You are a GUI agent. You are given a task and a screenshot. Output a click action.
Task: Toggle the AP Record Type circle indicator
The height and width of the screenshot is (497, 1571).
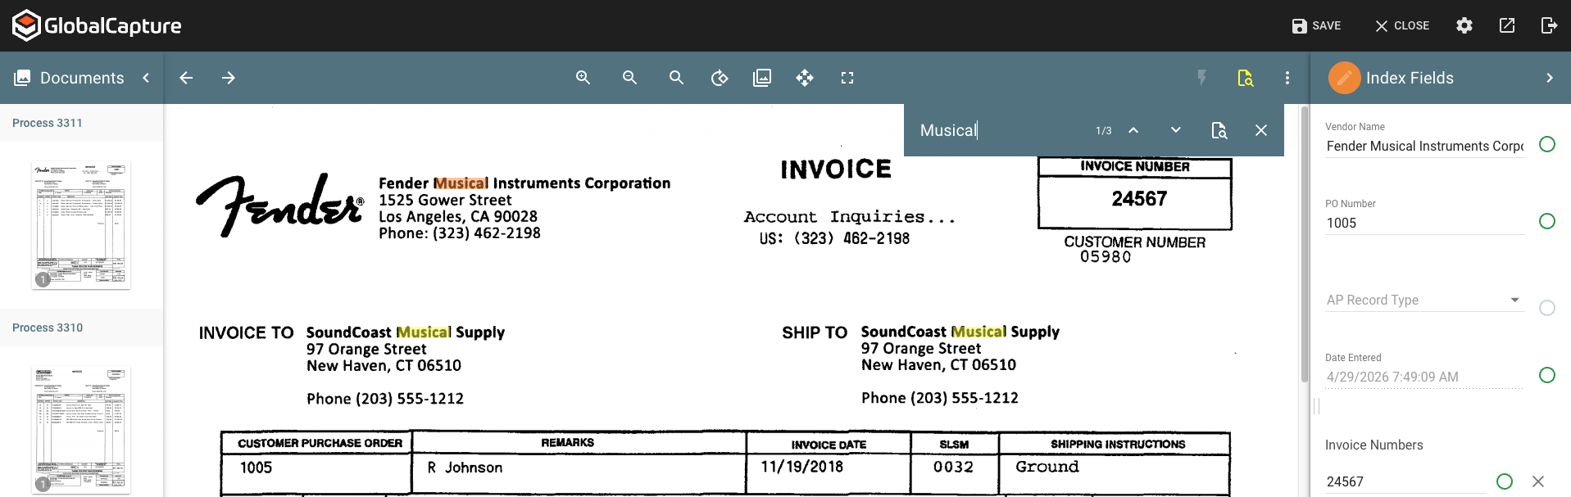[x=1547, y=308]
